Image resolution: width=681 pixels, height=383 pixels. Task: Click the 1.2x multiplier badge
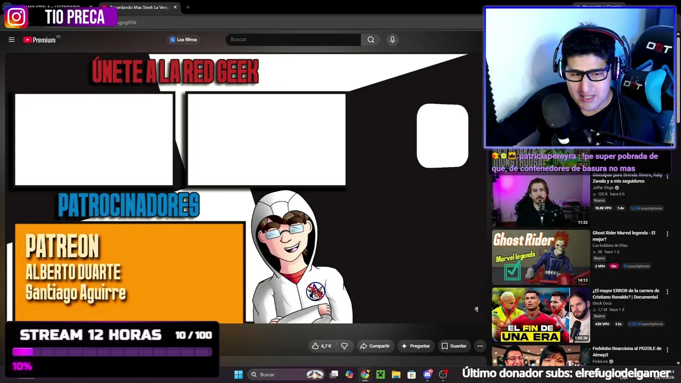click(x=618, y=324)
